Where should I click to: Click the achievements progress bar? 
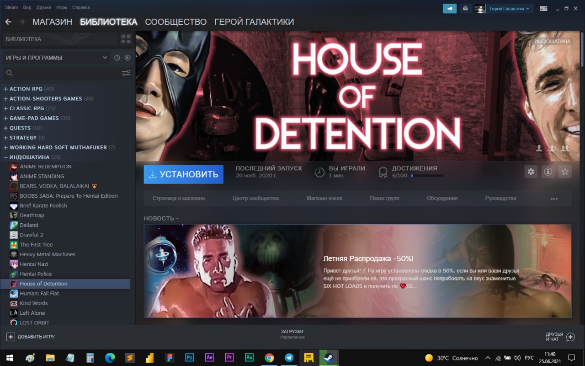427,176
